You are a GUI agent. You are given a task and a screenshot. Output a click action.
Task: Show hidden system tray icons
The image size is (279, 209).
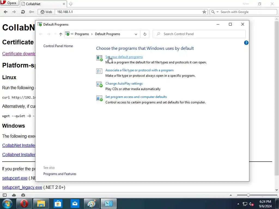point(238,204)
